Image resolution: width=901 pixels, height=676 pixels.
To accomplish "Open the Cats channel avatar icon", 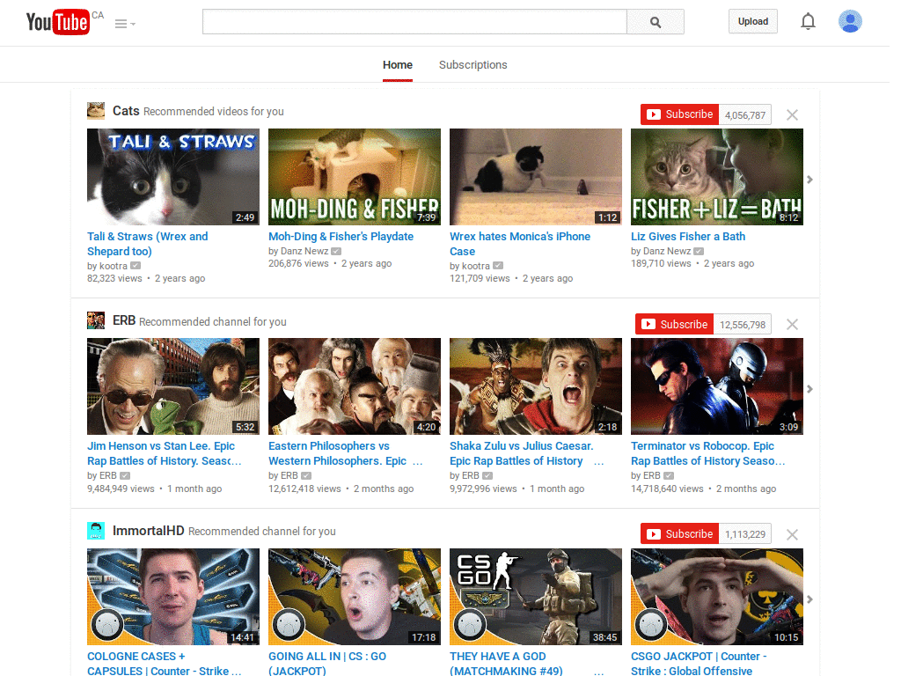I will (x=96, y=110).
